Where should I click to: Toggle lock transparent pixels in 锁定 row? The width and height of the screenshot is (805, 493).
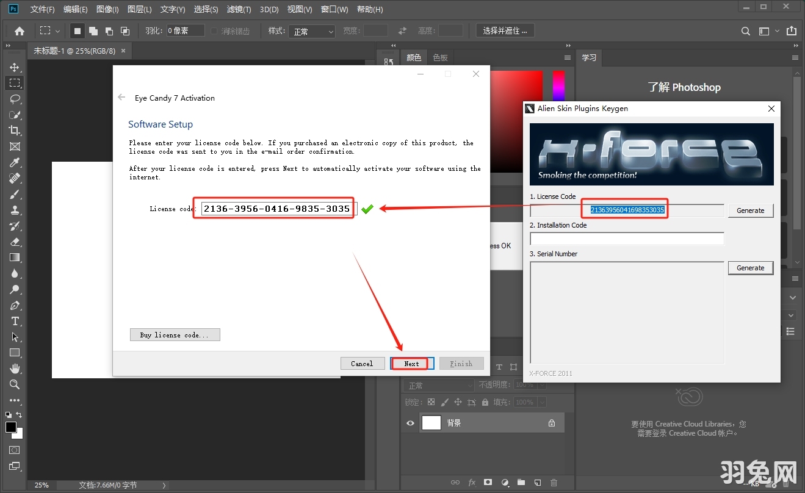431,402
